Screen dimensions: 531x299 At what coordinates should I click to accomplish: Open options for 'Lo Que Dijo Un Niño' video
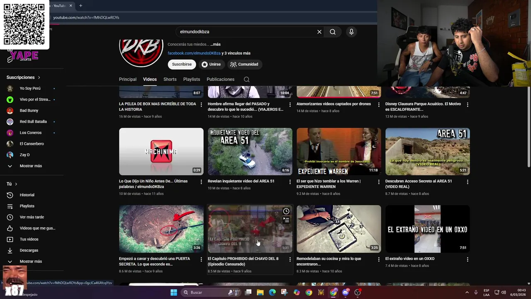pyautogui.click(x=201, y=182)
